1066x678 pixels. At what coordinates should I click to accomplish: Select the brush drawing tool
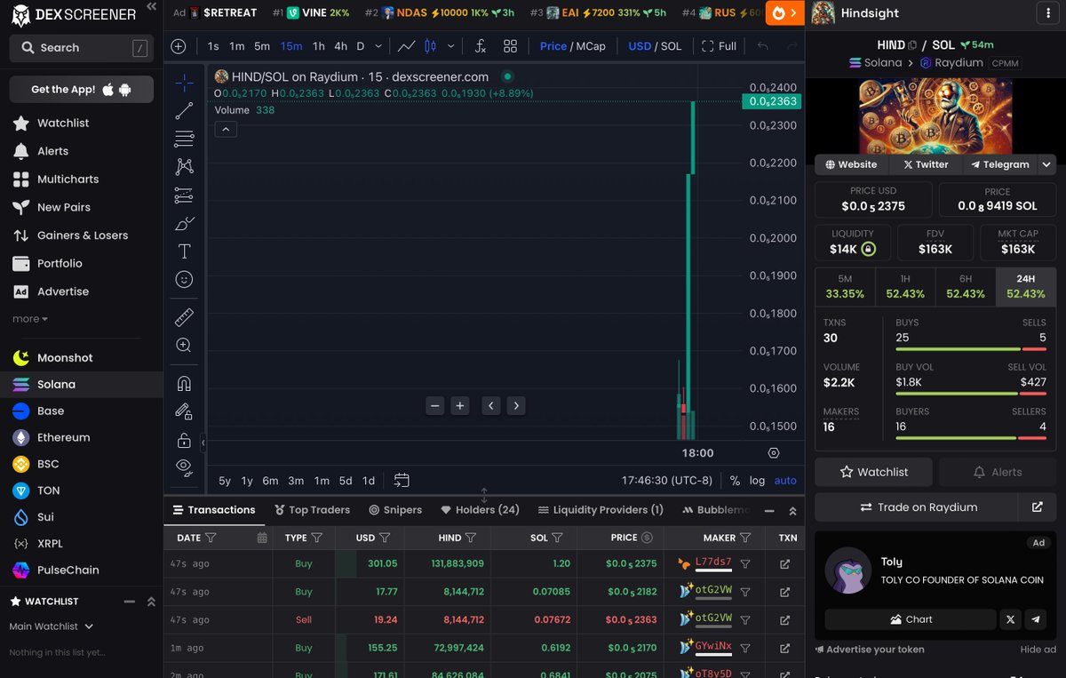184,223
